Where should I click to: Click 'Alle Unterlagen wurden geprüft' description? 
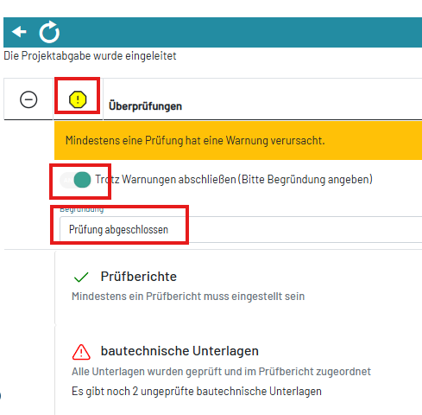[x=221, y=372]
